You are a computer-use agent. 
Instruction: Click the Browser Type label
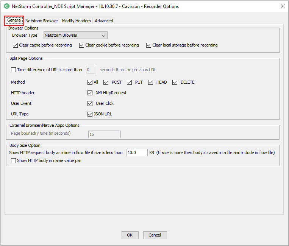(25, 35)
